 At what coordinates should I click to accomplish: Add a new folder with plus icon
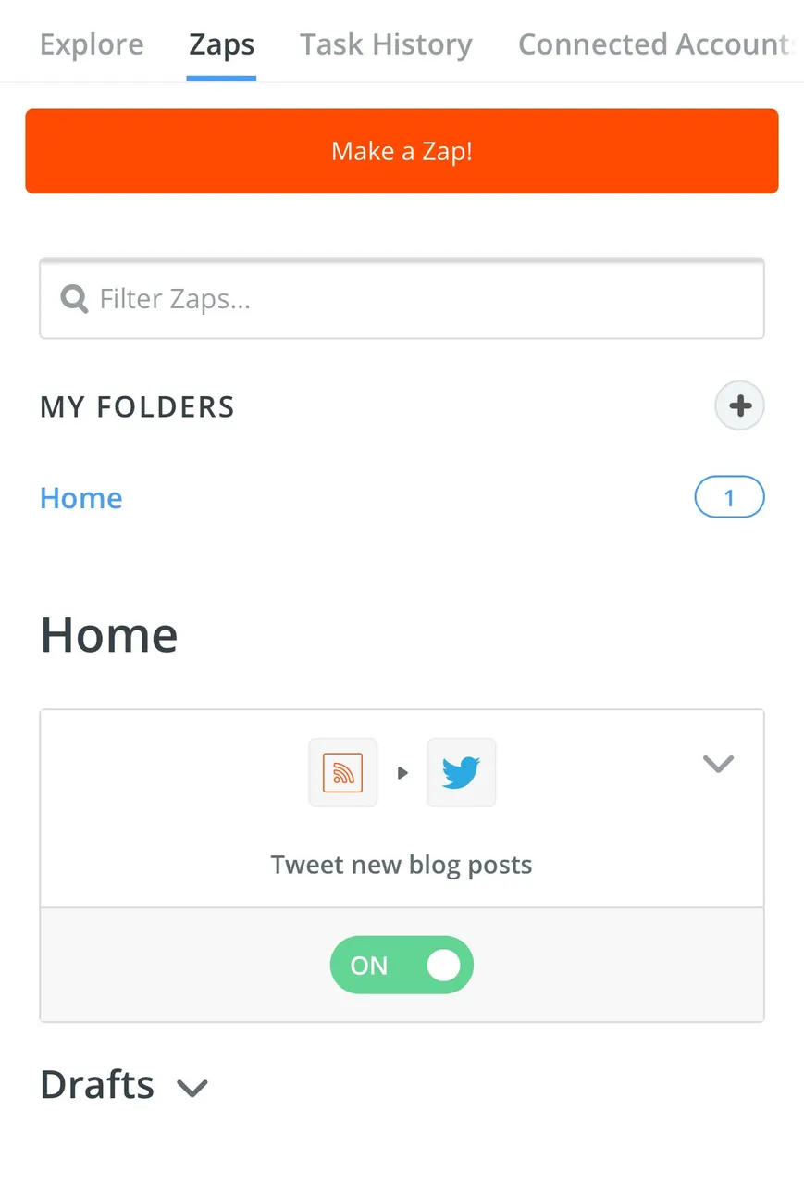[x=740, y=405]
